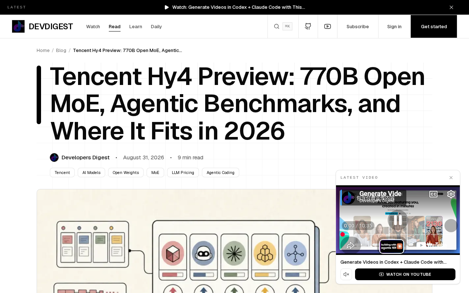Click Watch on YouTube button
469x293 pixels.
tap(405, 274)
